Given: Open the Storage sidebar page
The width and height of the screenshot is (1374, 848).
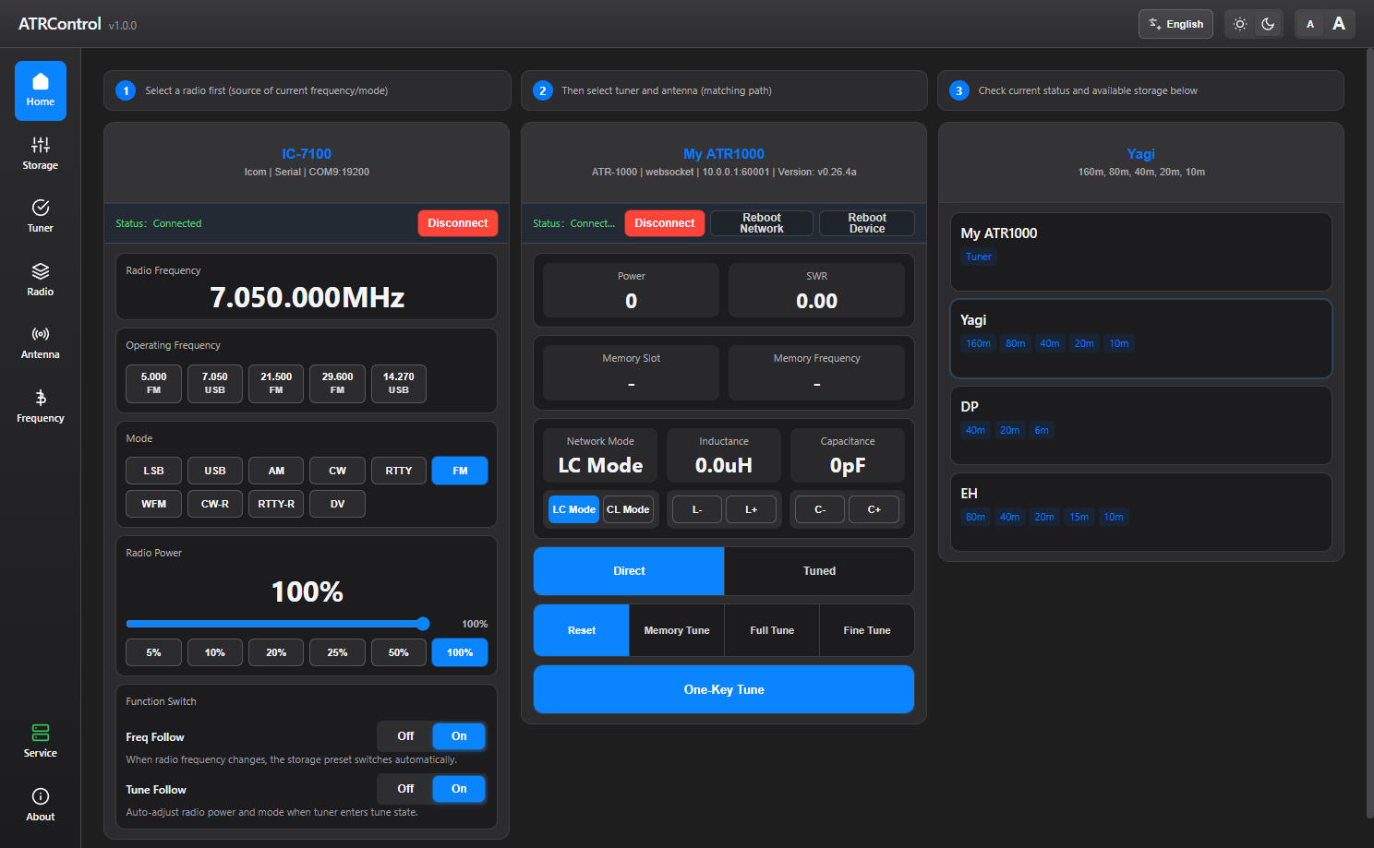Looking at the screenshot, I should point(41,154).
